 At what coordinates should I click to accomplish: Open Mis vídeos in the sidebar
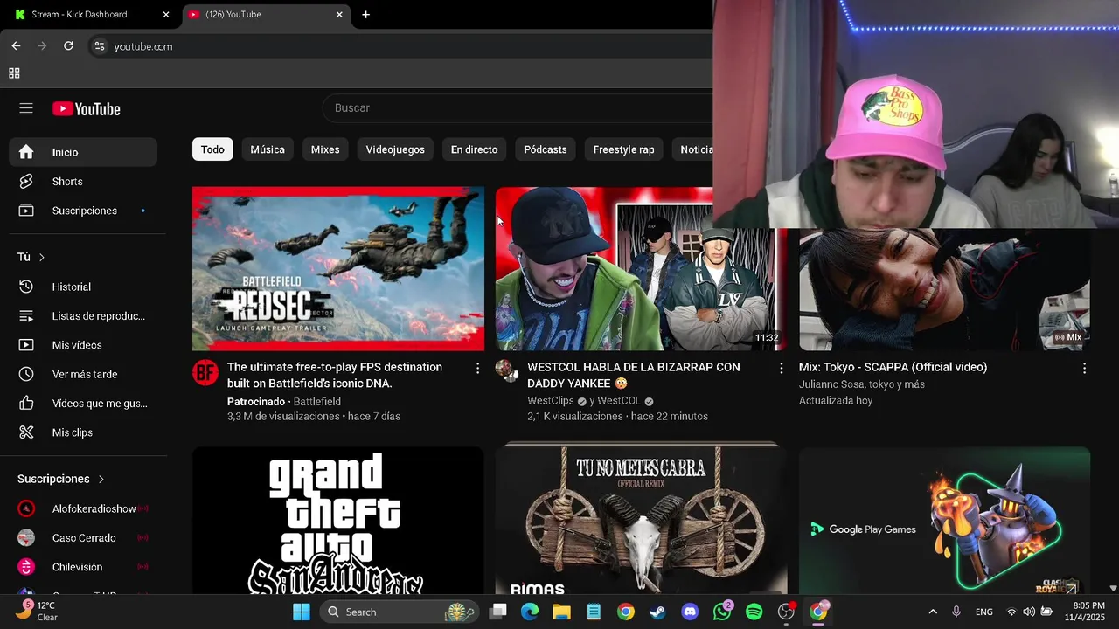pyautogui.click(x=83, y=345)
